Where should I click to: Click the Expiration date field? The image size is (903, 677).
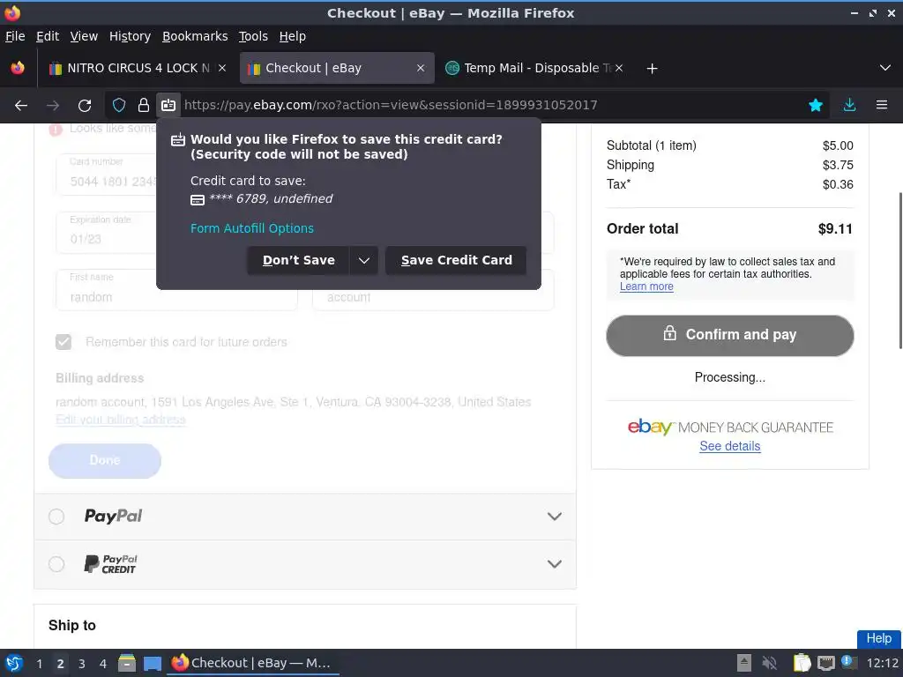pos(106,232)
